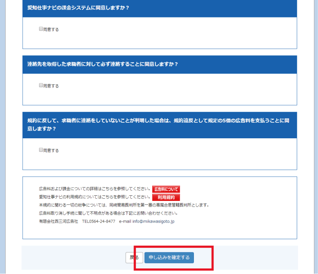Click 同意する label under 課金システム question
This screenshot has height=274, width=318.
(x=51, y=30)
